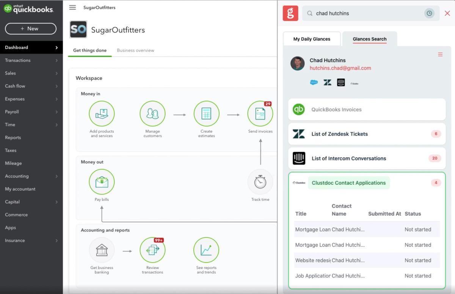Click the Zendesk logo in Tickets card
The width and height of the screenshot is (455, 294).
[299, 134]
